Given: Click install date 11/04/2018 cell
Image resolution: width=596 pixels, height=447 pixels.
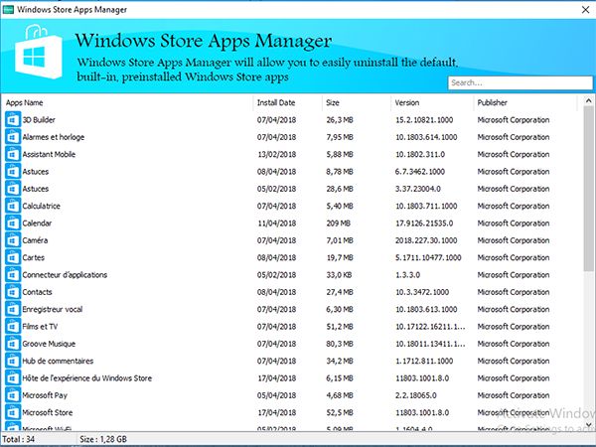Looking at the screenshot, I should (x=276, y=223).
